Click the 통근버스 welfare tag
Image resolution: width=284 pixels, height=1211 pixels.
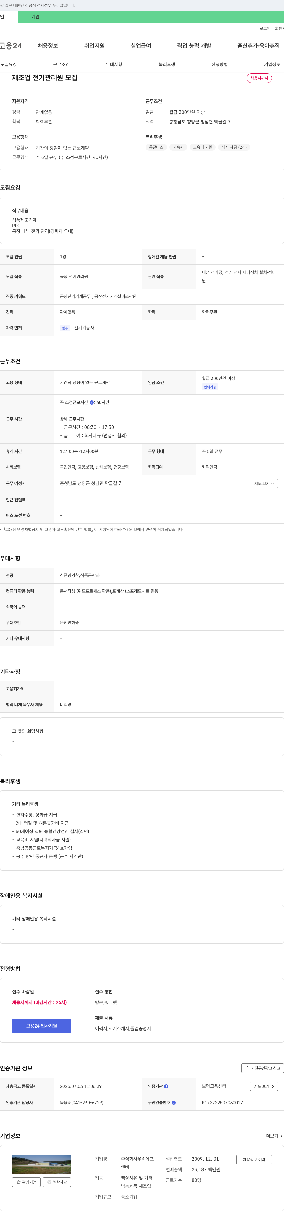pyautogui.click(x=156, y=147)
